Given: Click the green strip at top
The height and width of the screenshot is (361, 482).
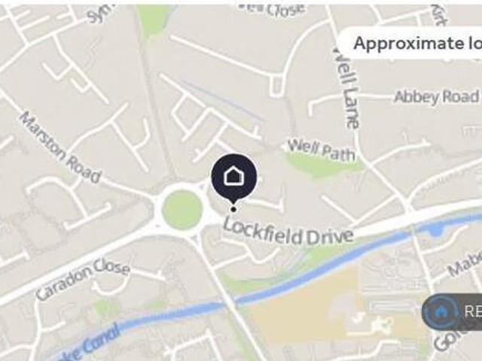Looking at the screenshot, I should 154,20.
